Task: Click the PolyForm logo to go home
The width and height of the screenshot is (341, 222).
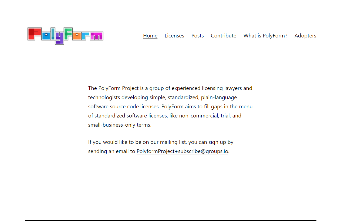Action: pos(65,36)
